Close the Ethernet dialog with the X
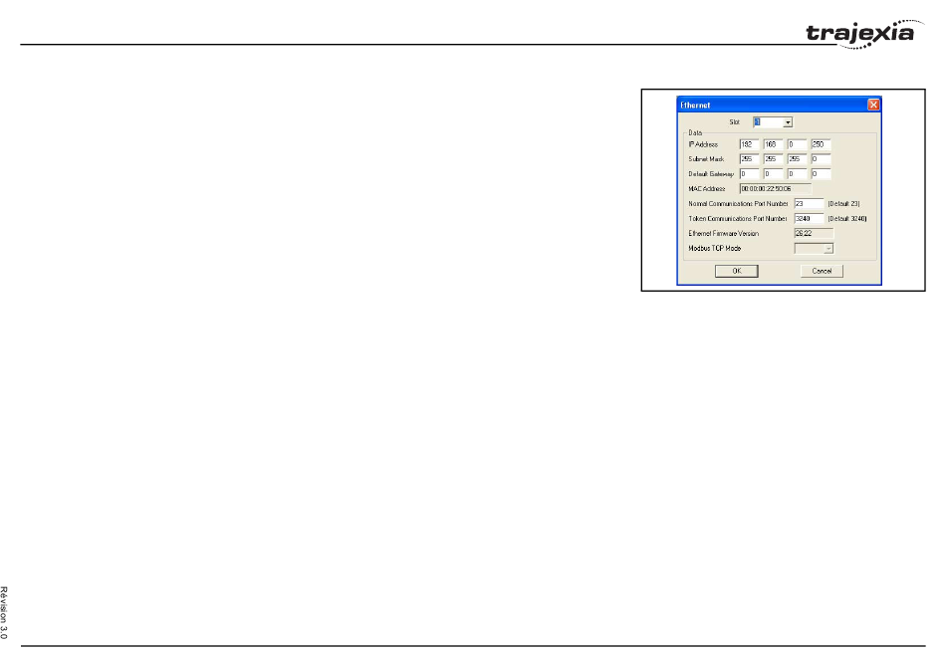The image size is (946, 651). 873,105
